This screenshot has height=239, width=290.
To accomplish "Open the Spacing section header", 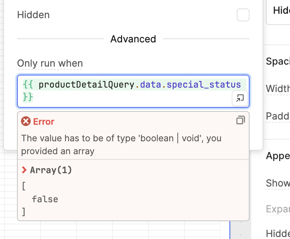I will coord(278,61).
